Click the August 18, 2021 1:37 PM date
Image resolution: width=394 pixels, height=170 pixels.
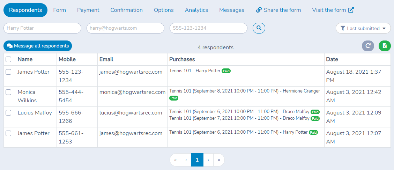(x=354, y=76)
